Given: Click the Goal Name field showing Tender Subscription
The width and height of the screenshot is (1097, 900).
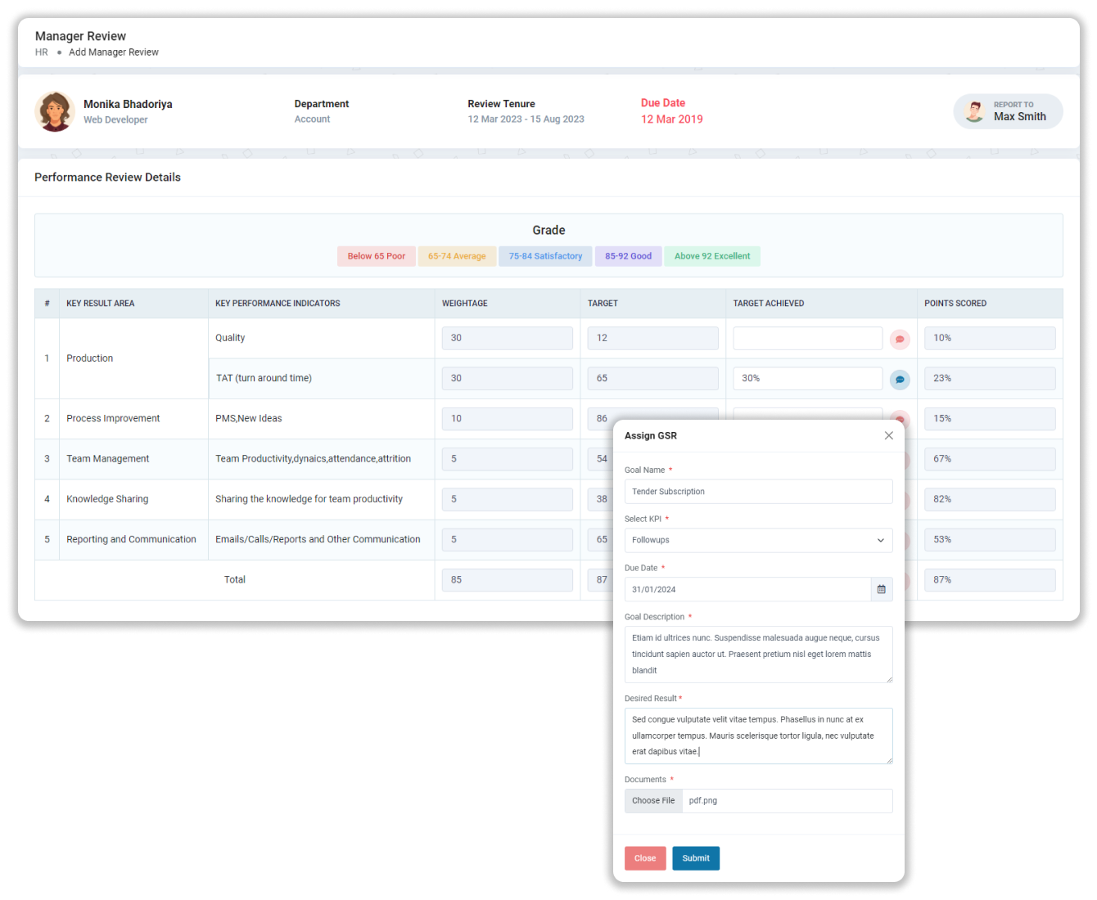Looking at the screenshot, I should pos(758,491).
